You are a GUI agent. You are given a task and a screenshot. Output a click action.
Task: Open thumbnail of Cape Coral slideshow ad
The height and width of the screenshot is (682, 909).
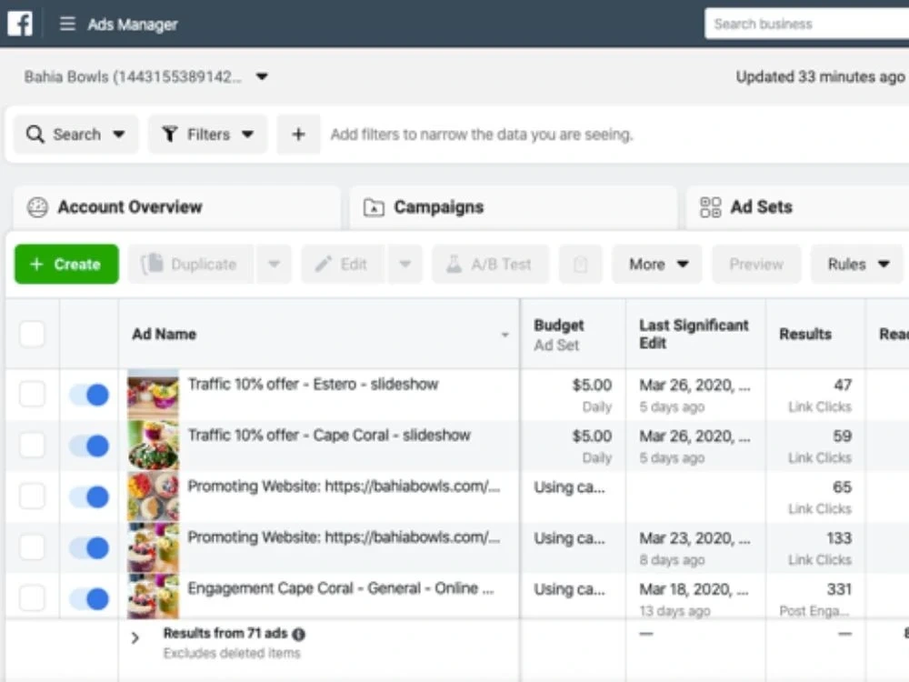pos(153,446)
